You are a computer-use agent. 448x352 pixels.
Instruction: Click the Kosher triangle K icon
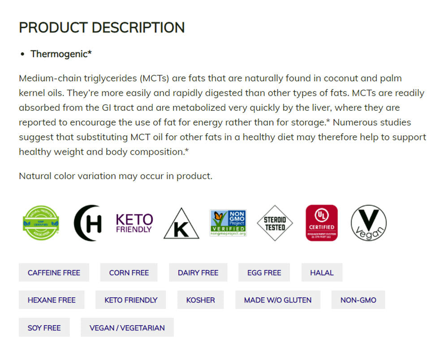pyautogui.click(x=181, y=223)
